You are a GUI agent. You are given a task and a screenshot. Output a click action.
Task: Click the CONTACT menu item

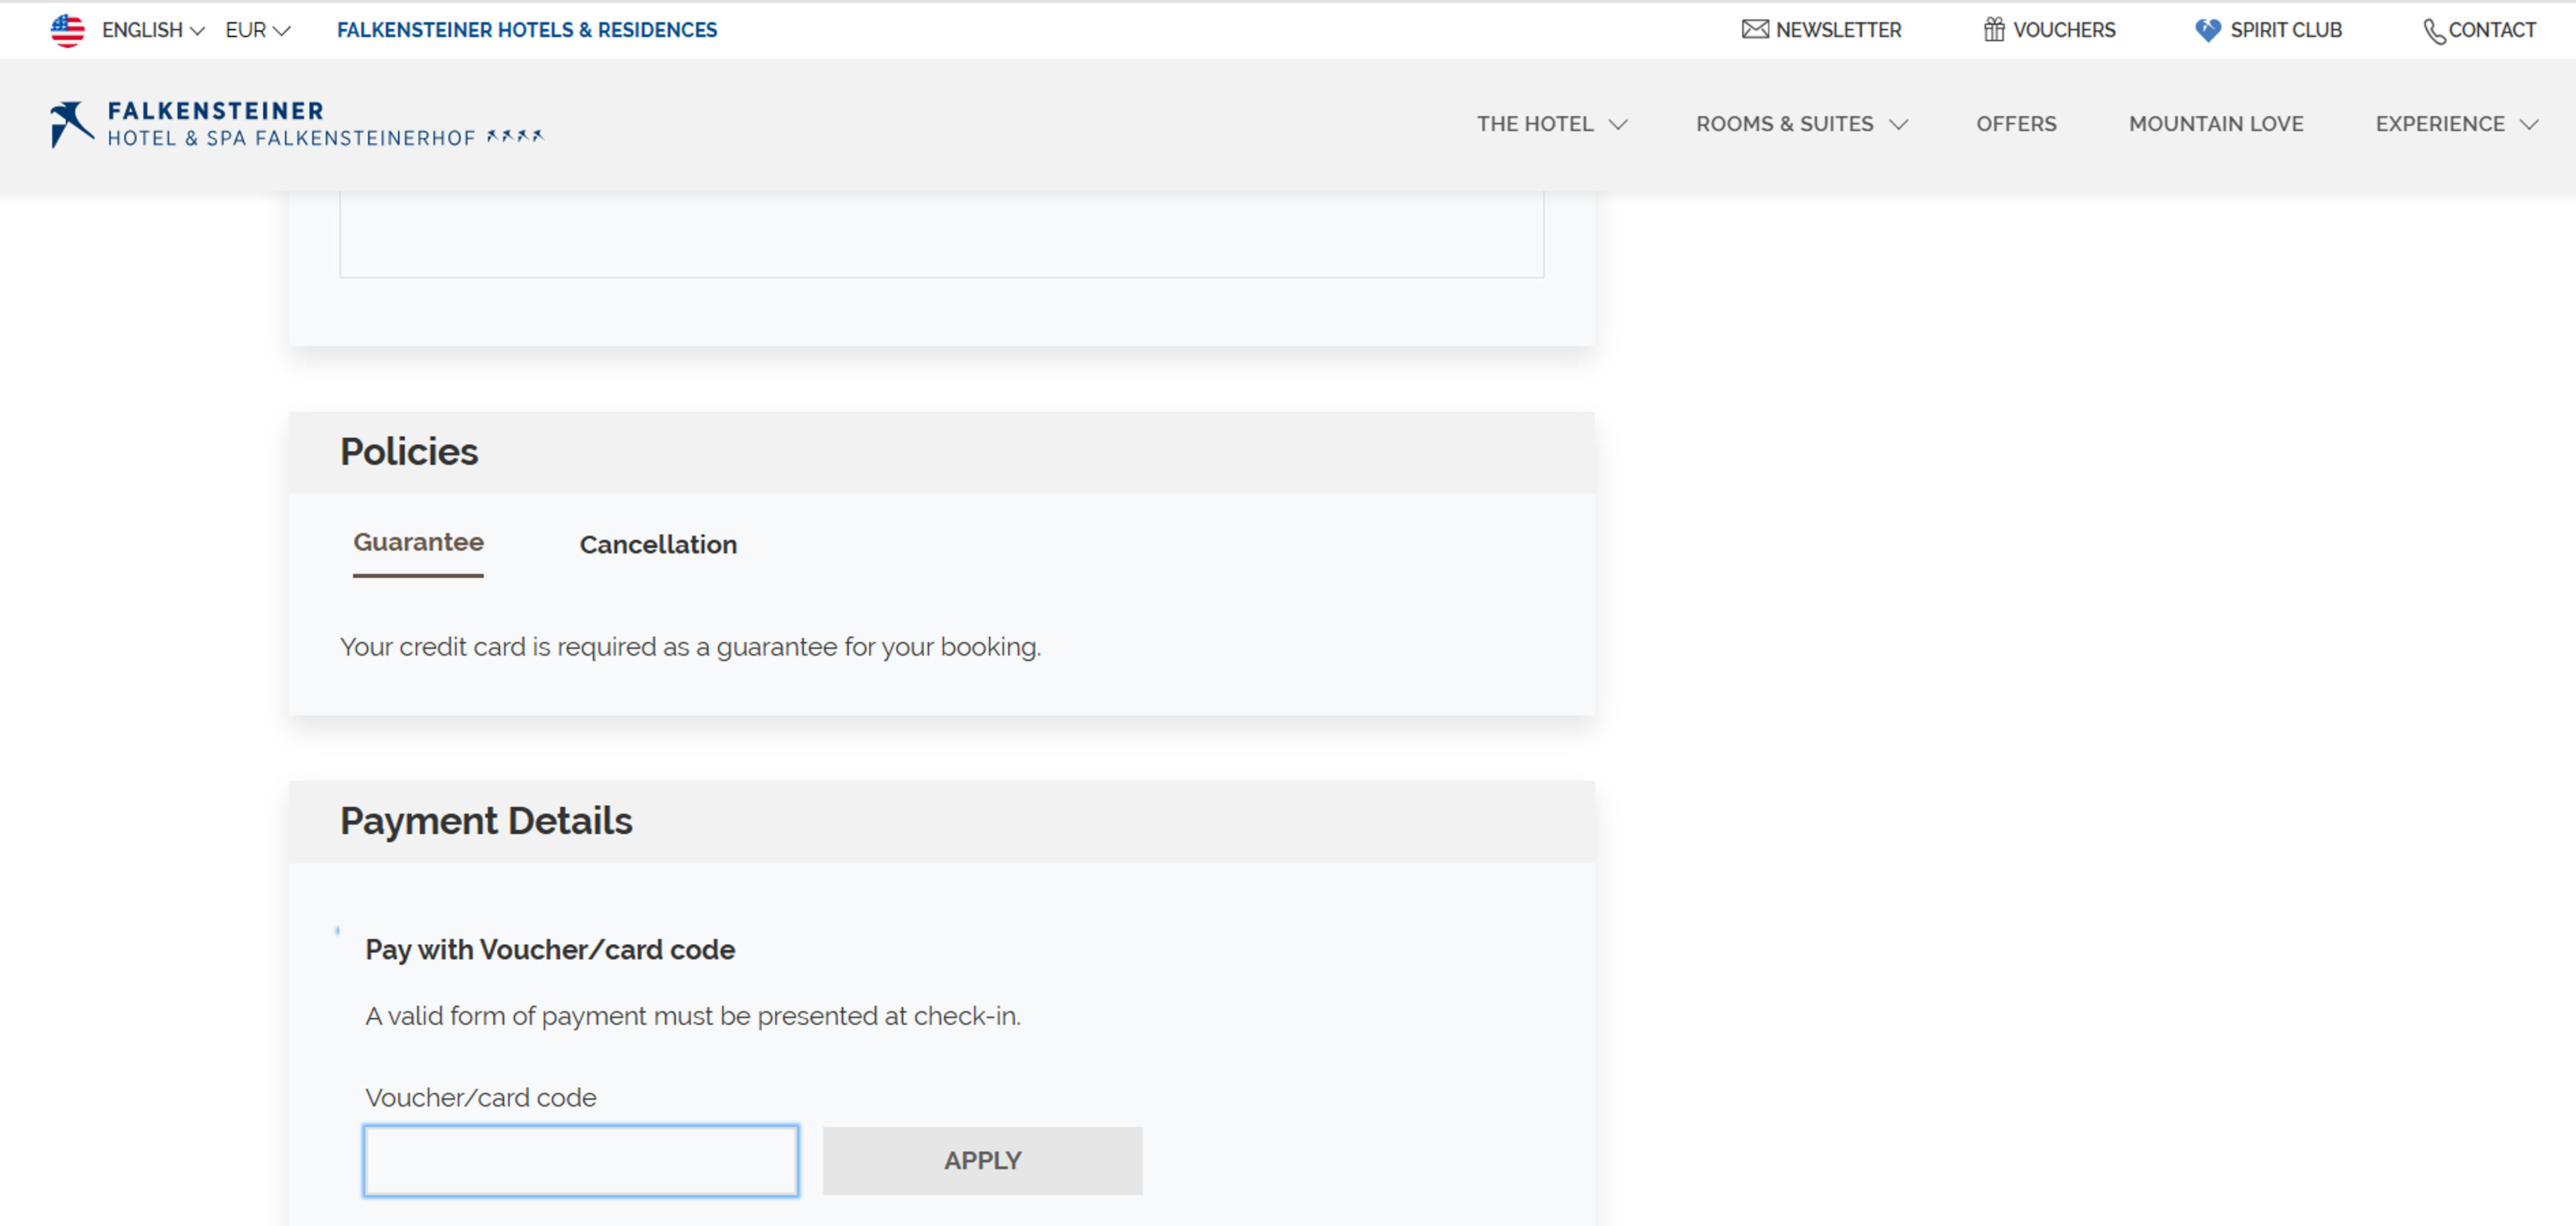(x=2481, y=30)
